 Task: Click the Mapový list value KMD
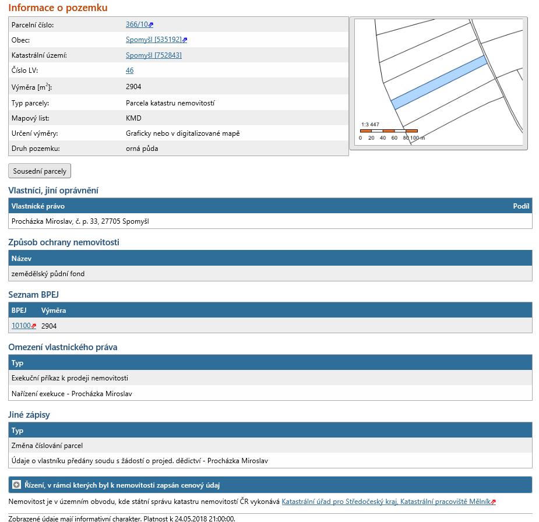tap(133, 118)
